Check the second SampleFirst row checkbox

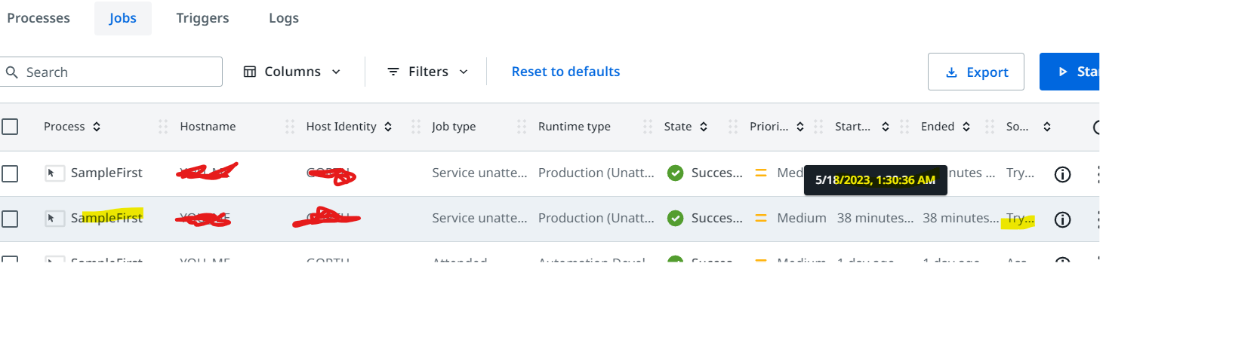click(10, 219)
